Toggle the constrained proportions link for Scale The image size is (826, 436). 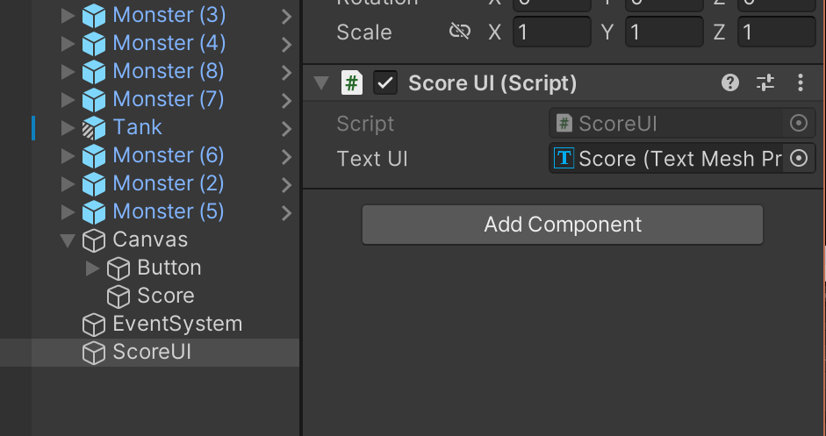pos(459,32)
